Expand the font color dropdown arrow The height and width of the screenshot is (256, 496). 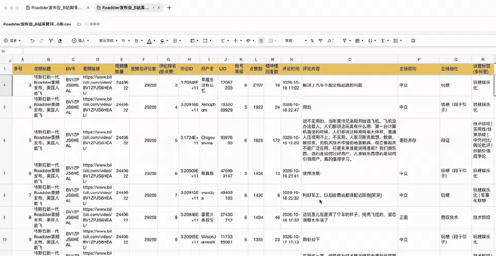click(x=154, y=40)
